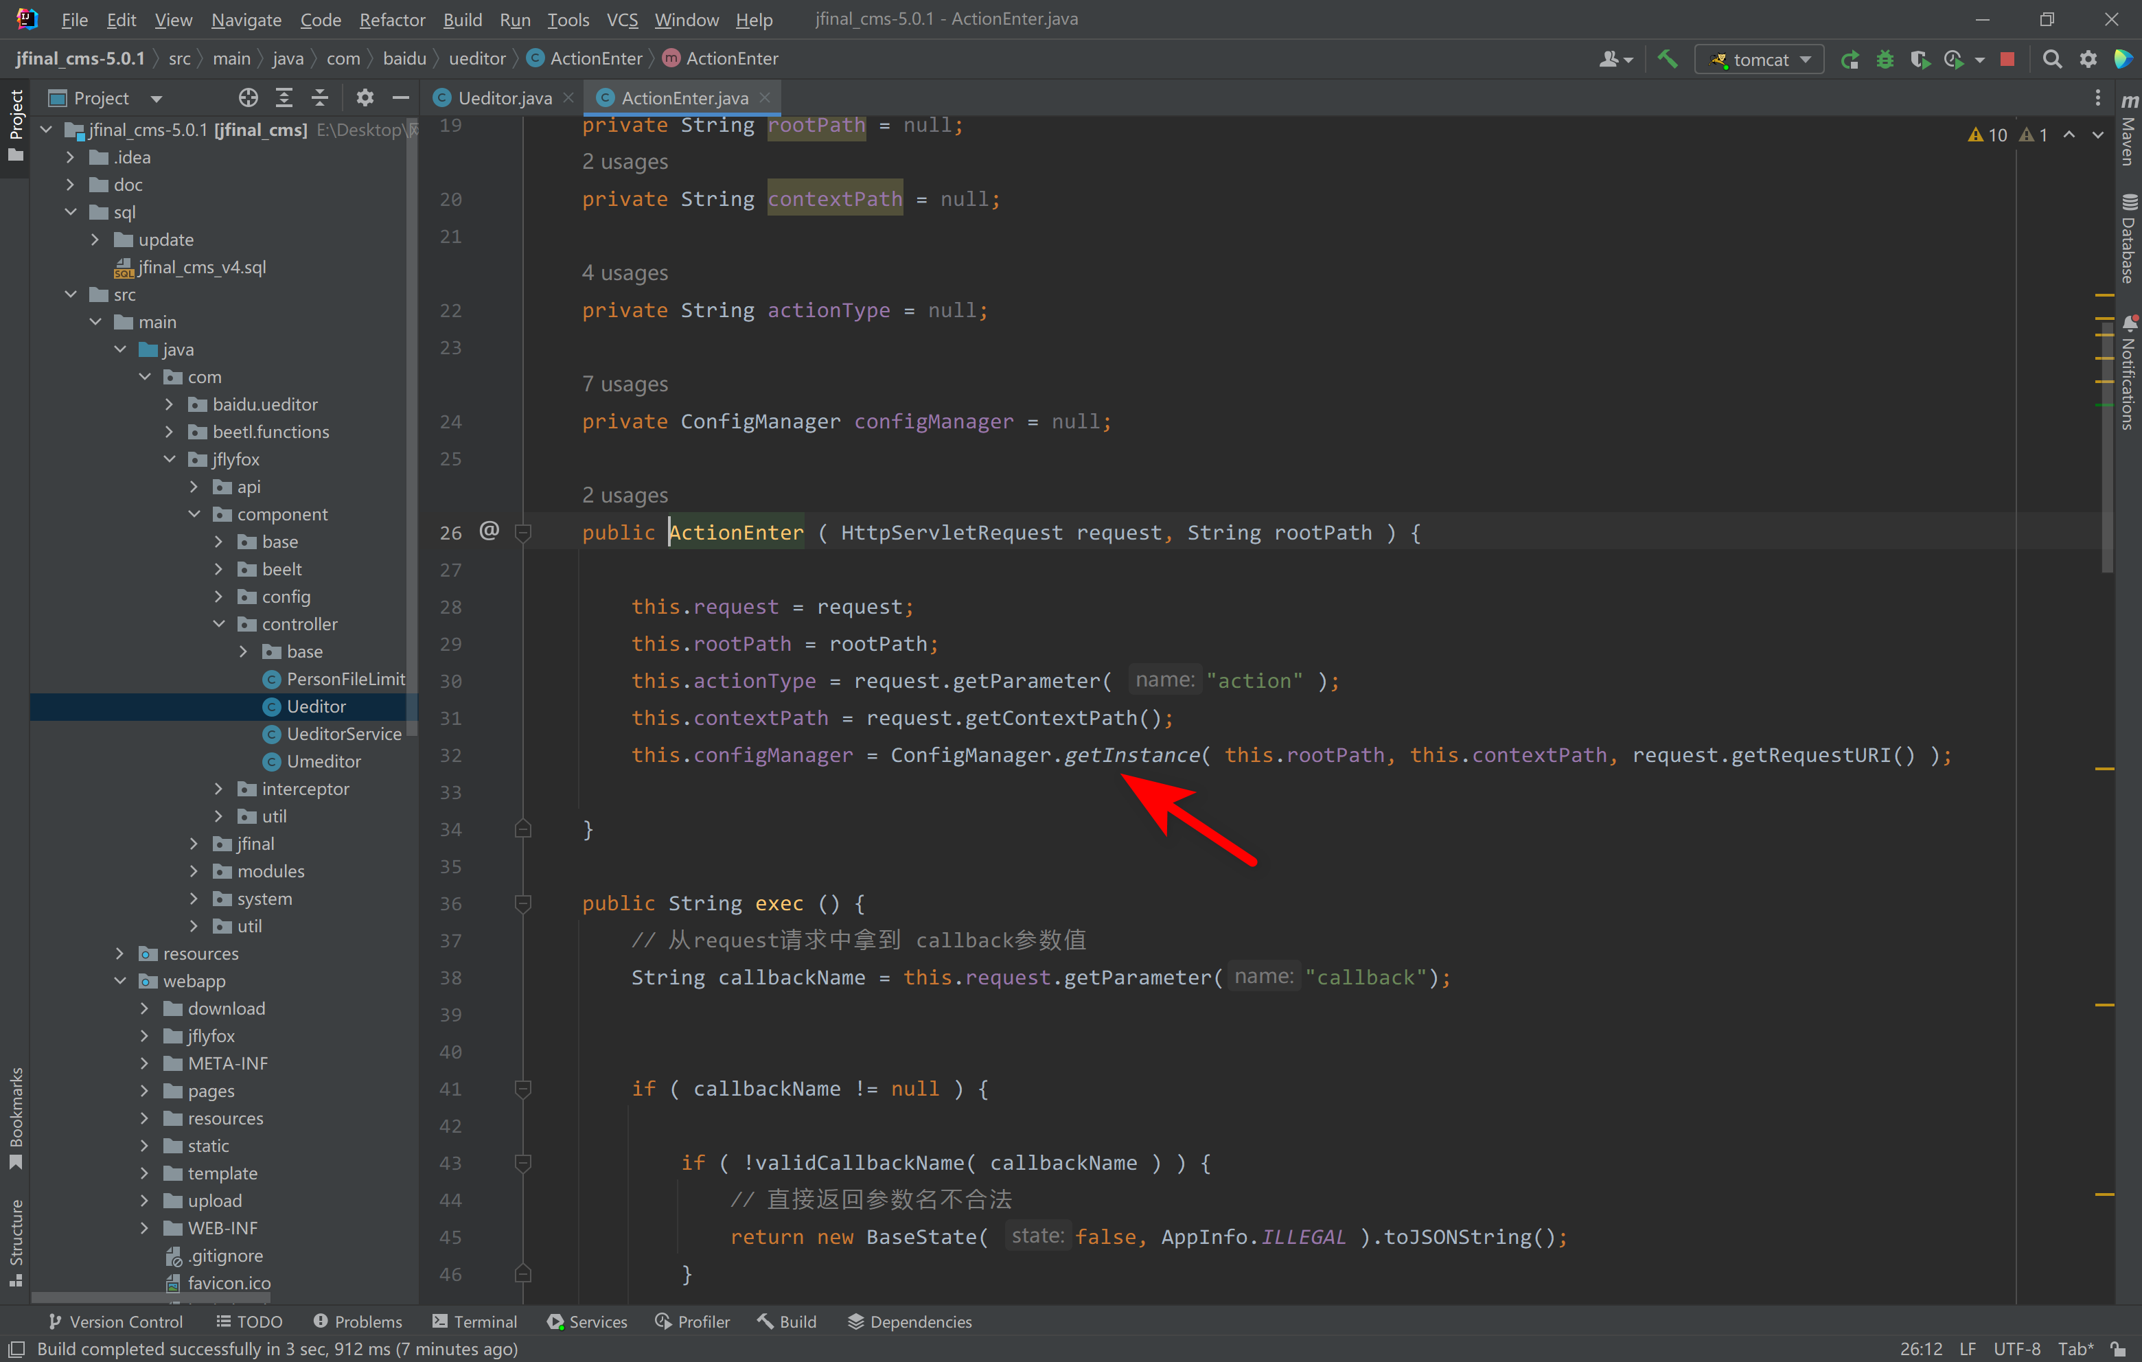
Task: Click the Rerun tomcat icon
Action: tap(1850, 59)
